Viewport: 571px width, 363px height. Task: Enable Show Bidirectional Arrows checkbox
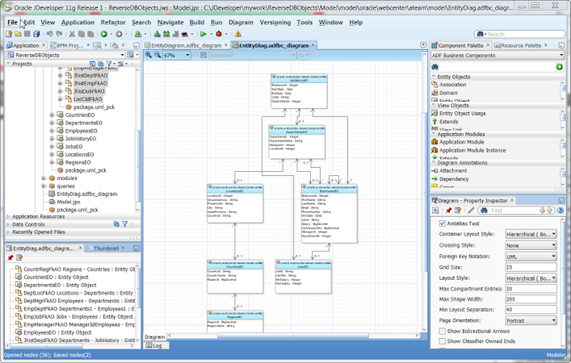[x=442, y=331]
